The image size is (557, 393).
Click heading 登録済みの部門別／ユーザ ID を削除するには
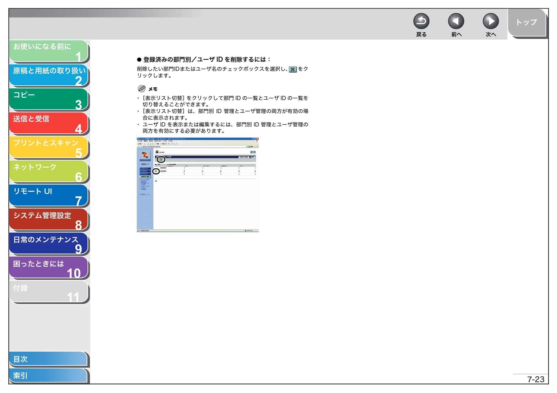[x=207, y=59]
